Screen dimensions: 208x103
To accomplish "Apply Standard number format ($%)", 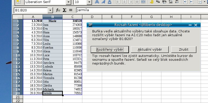I will (x=164, y=2).
